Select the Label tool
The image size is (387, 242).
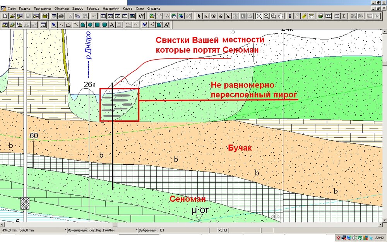[305, 16]
